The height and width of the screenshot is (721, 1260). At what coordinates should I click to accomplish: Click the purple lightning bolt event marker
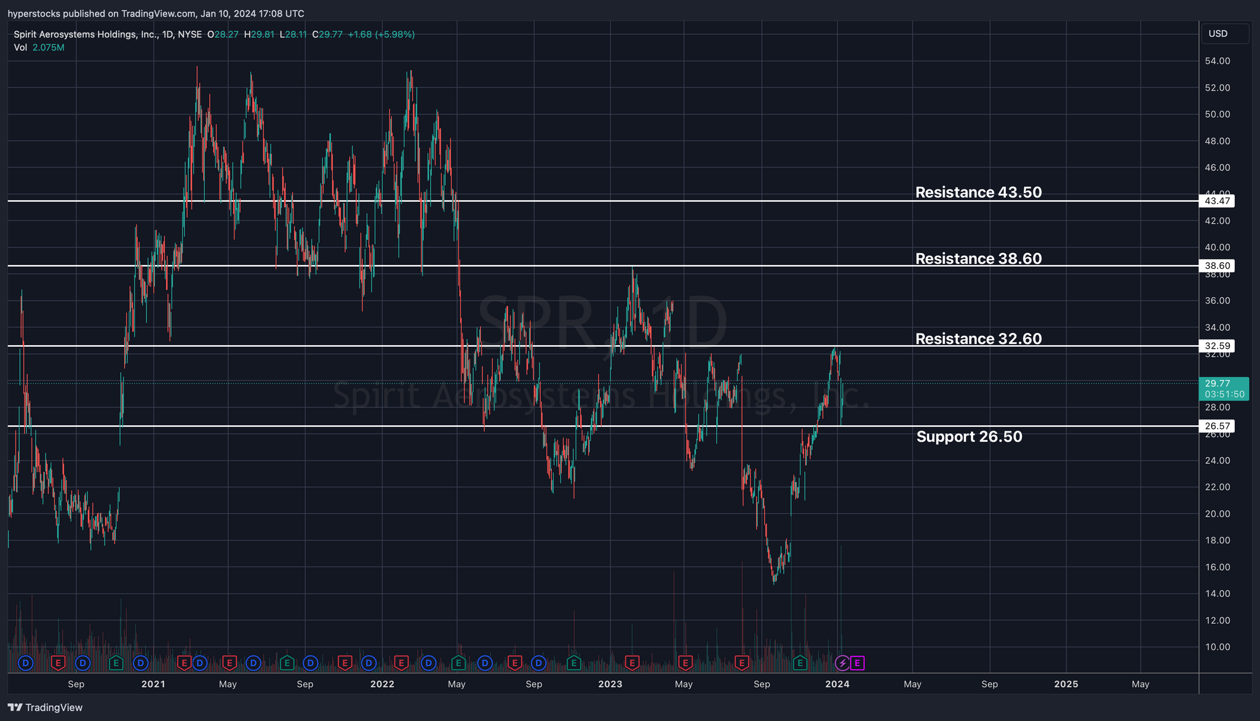(x=842, y=663)
